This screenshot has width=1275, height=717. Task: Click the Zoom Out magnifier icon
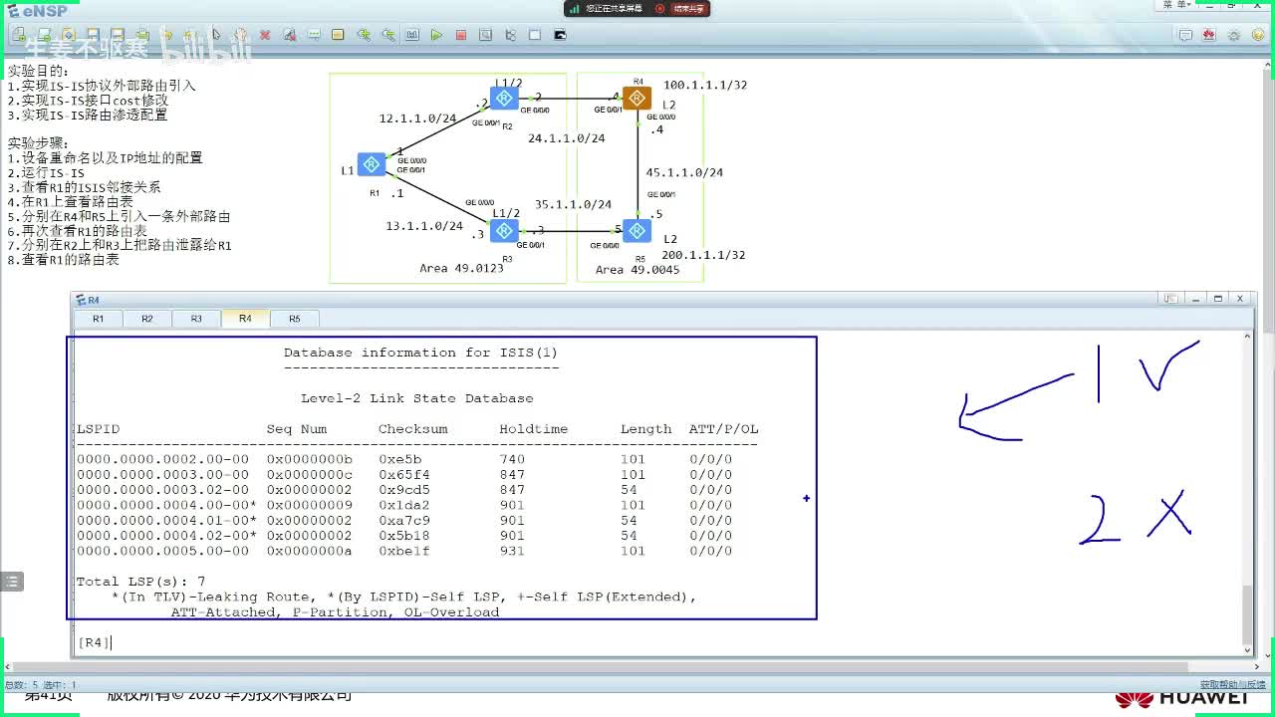[387, 35]
